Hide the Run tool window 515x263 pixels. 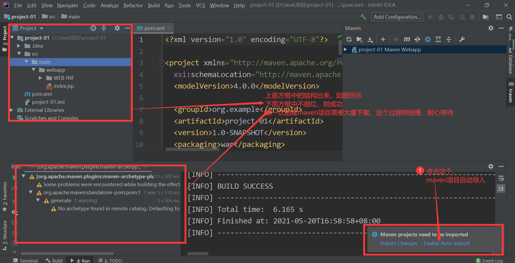click(x=501, y=166)
